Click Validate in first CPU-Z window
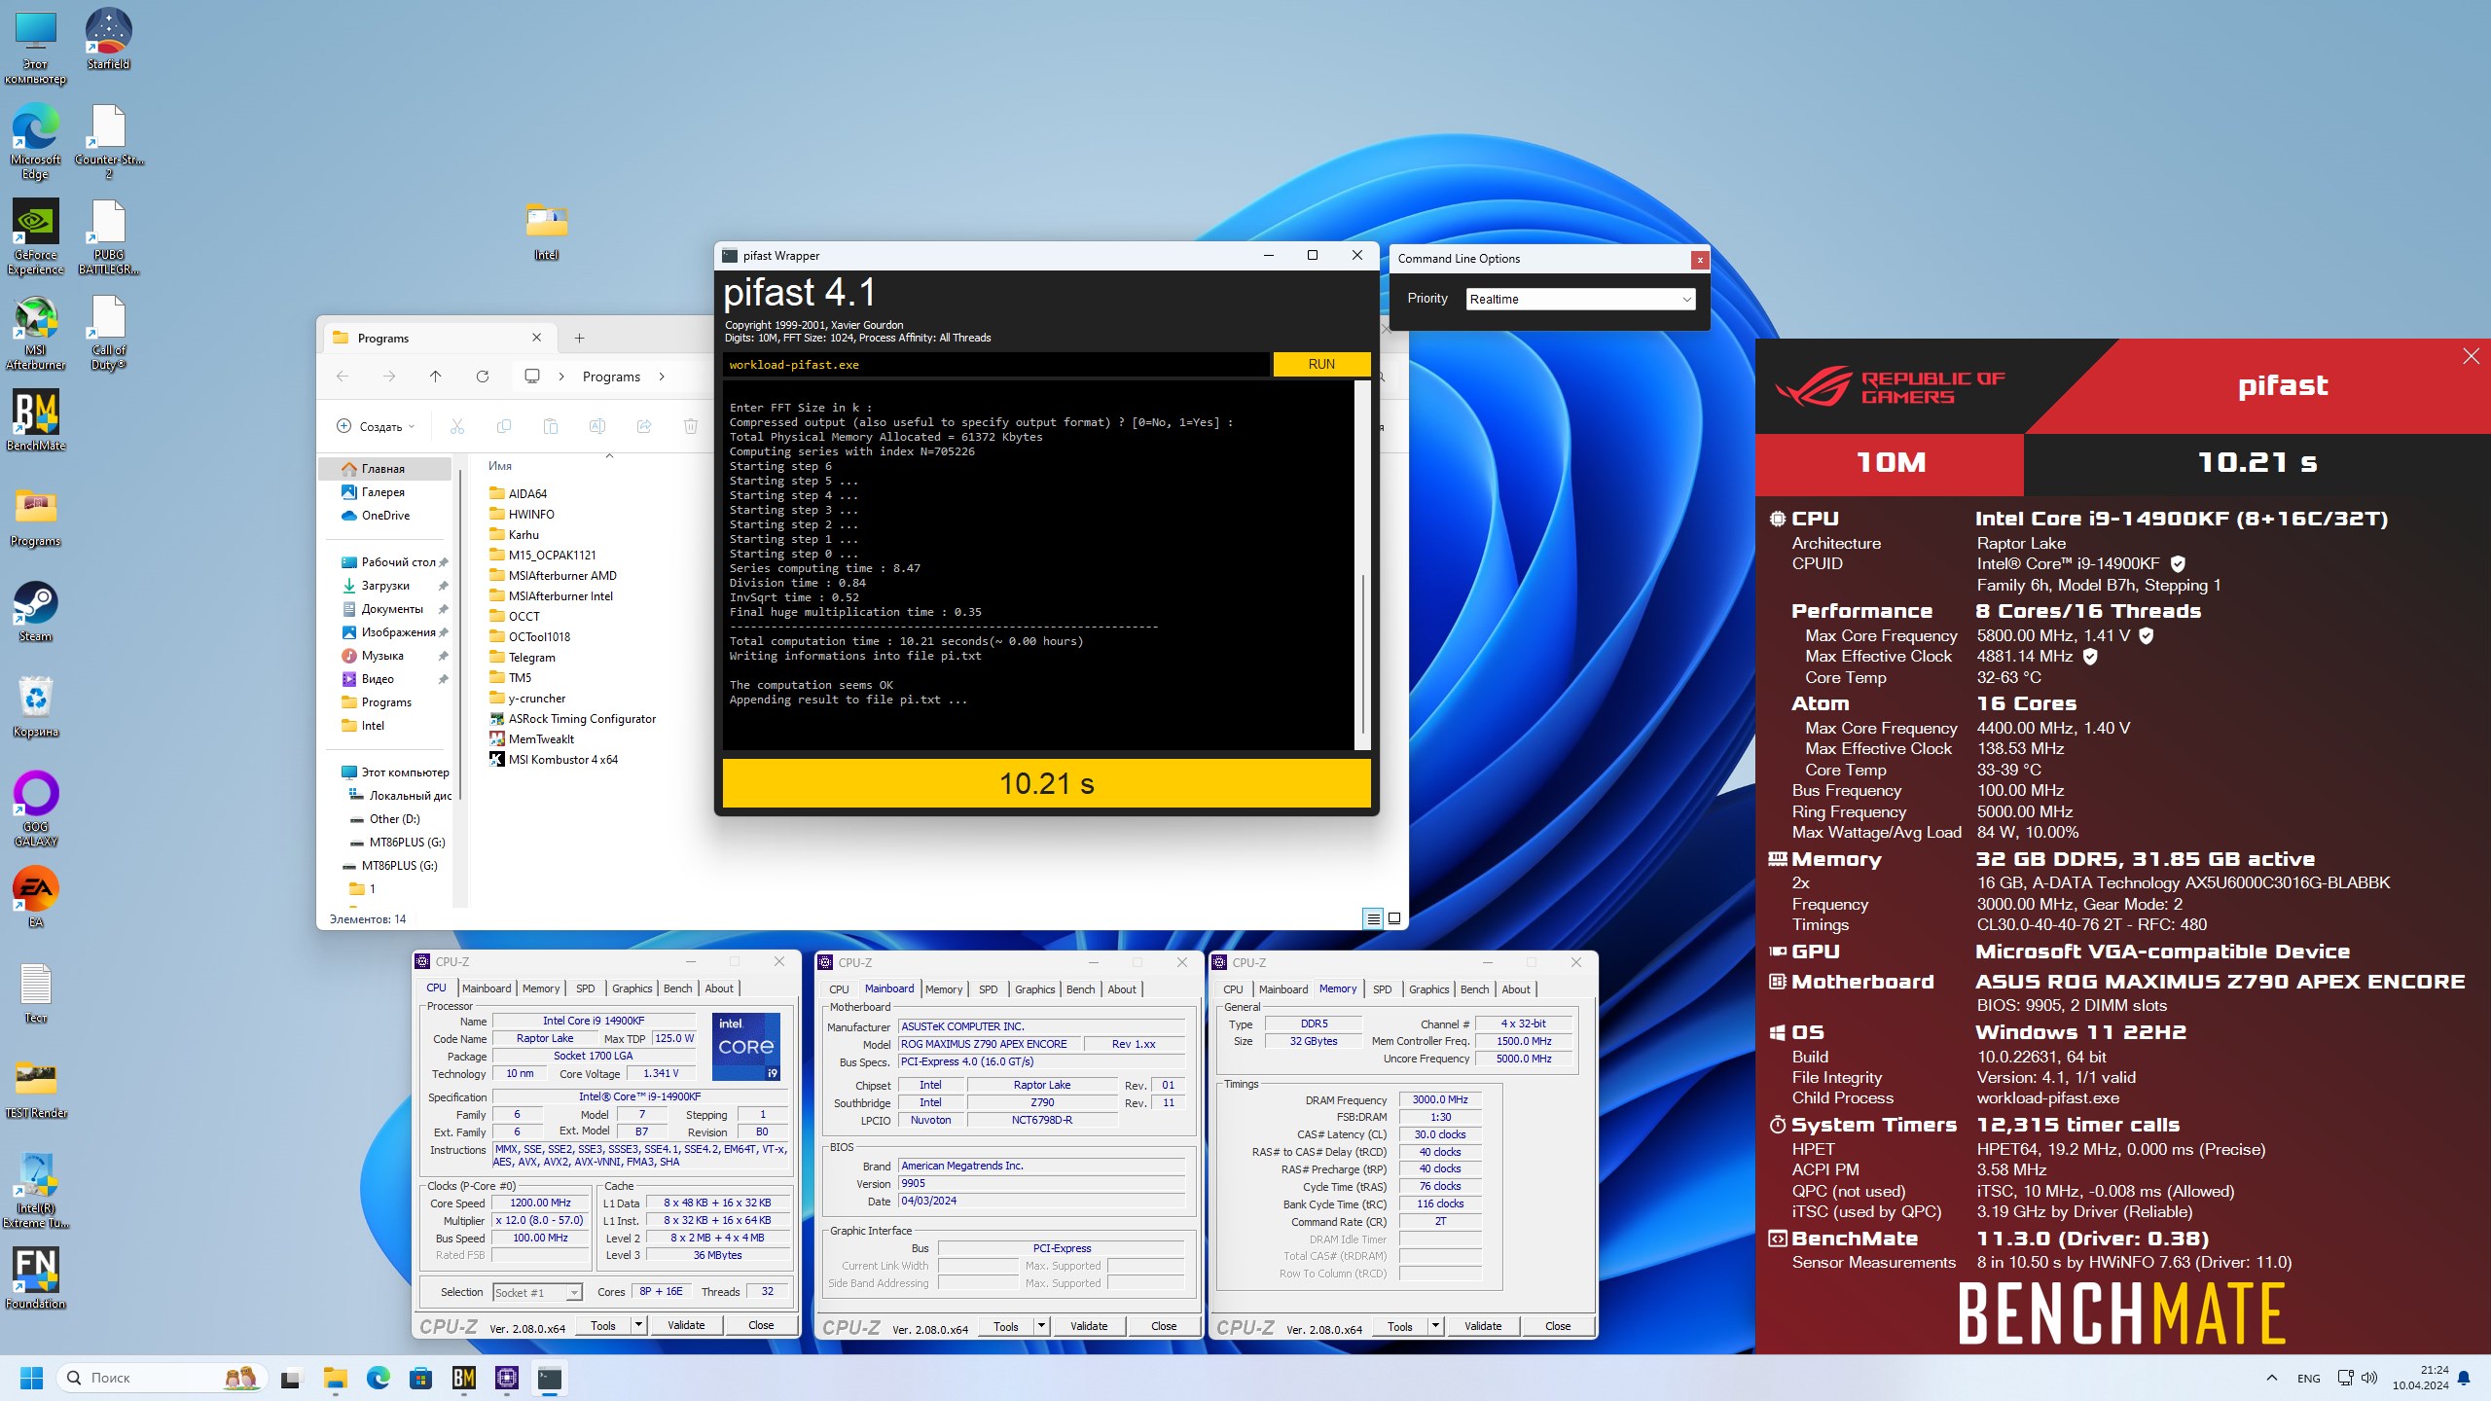The image size is (2491, 1401). click(686, 1325)
